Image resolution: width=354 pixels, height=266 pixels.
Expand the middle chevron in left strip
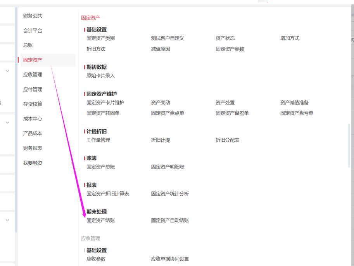[7, 122]
